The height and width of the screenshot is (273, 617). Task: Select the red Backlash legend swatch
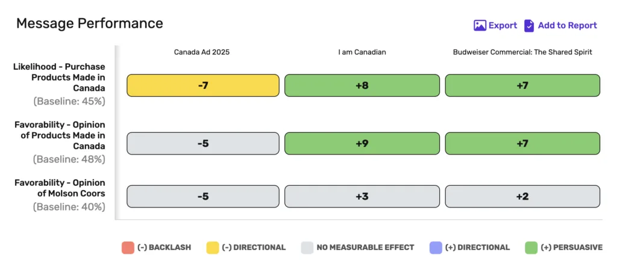(128, 248)
